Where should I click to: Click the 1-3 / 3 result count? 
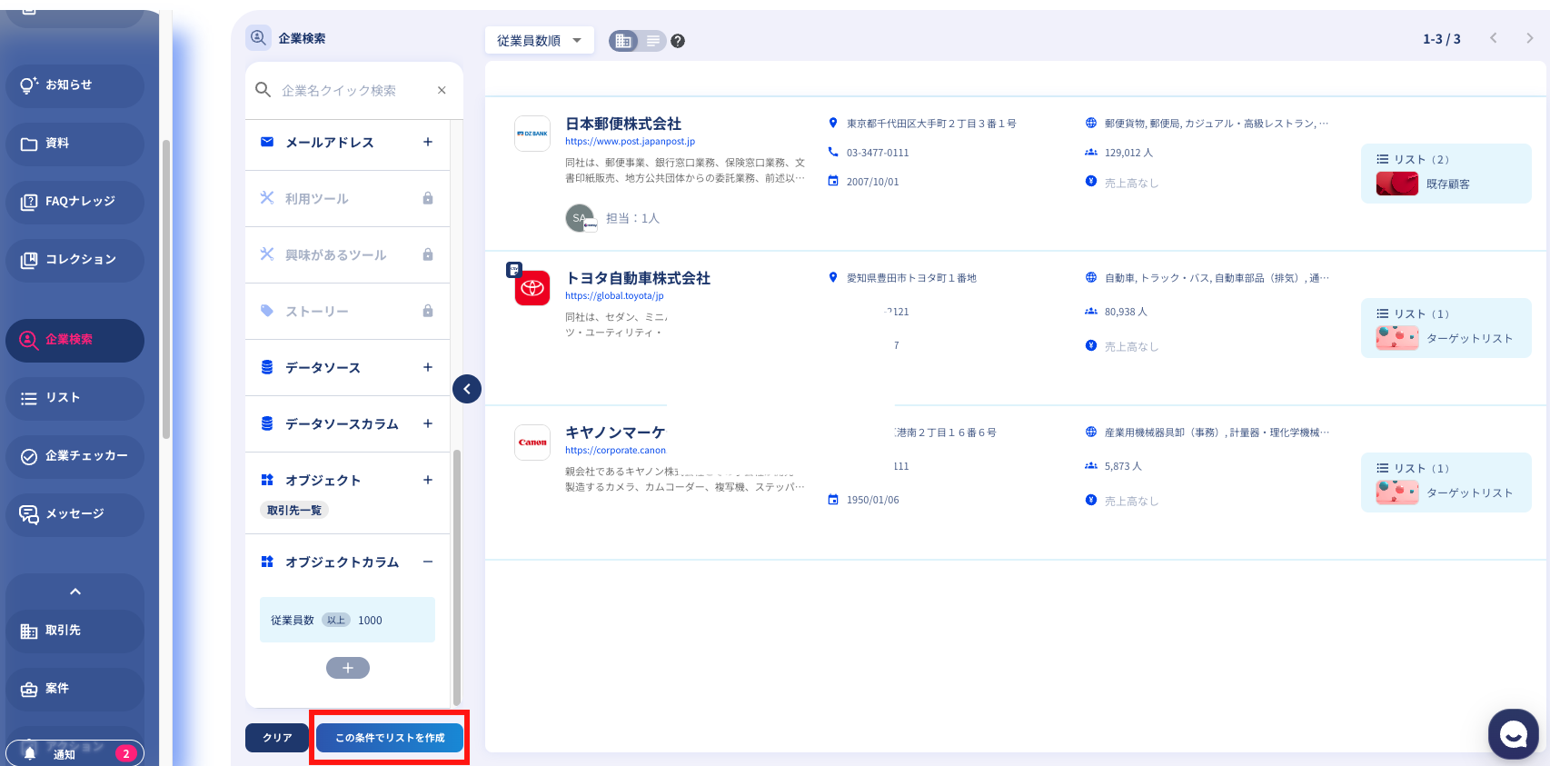1442,39
